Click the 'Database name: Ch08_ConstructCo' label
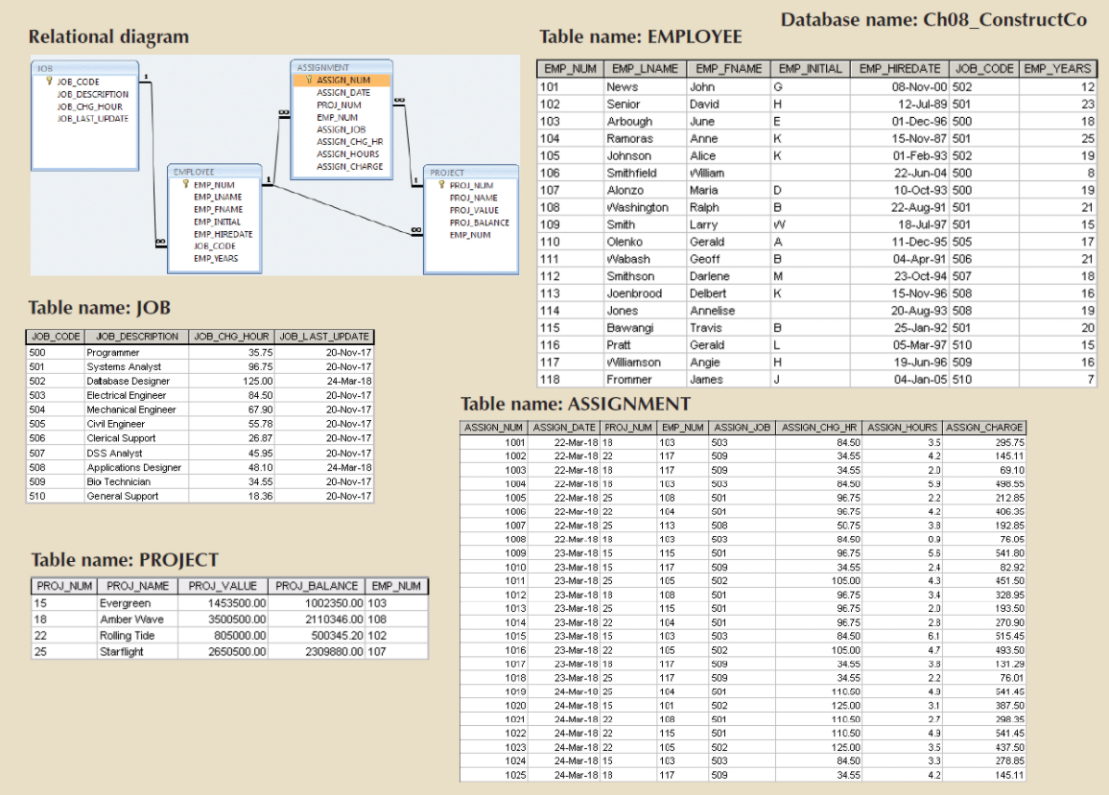Screen dimensions: 1109x795 click(935, 19)
